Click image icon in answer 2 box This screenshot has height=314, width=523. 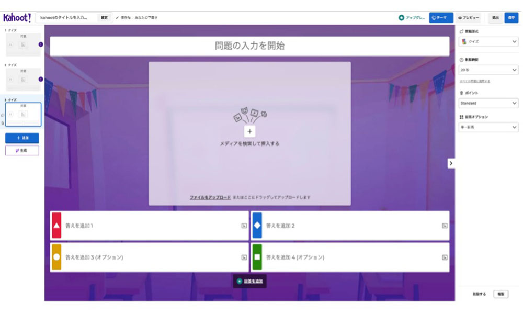coord(444,226)
